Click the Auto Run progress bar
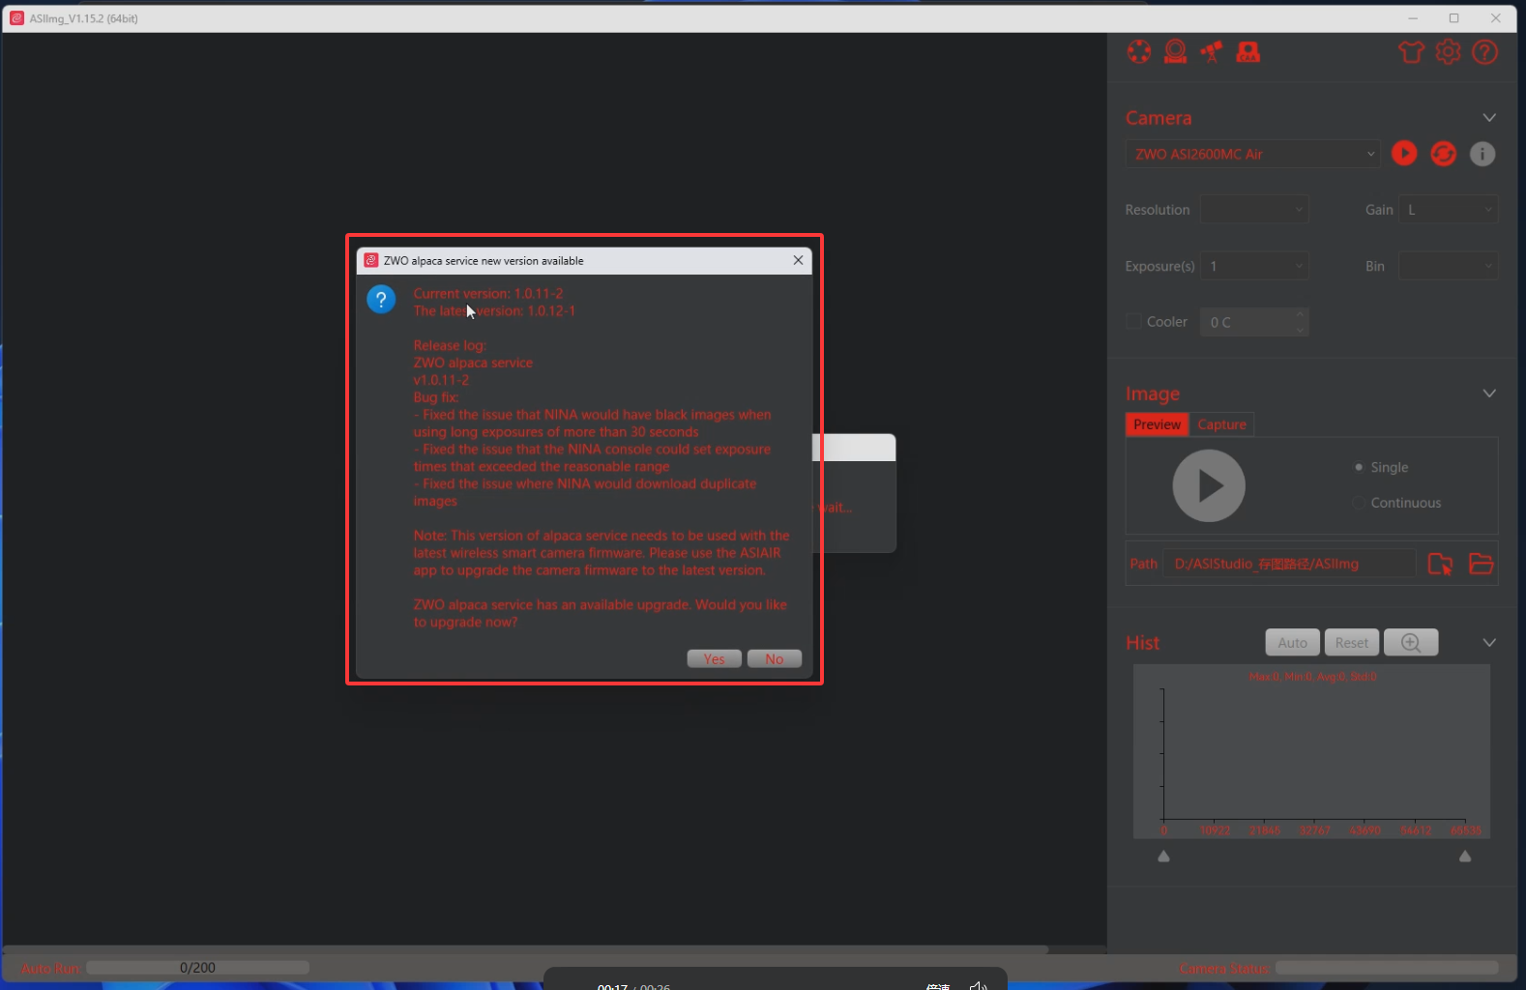The height and width of the screenshot is (990, 1526). pos(197,968)
